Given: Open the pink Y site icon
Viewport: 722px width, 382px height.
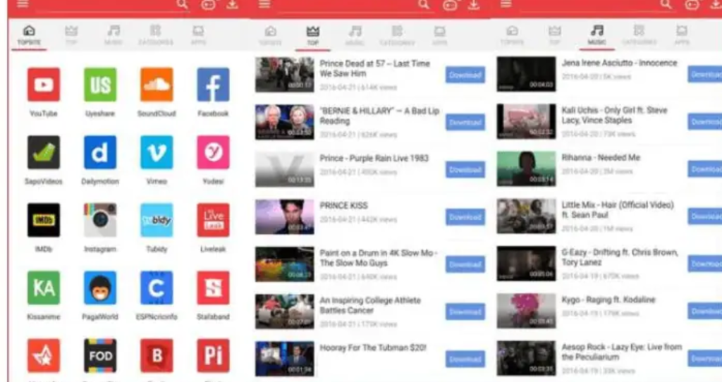Looking at the screenshot, I should [x=213, y=152].
